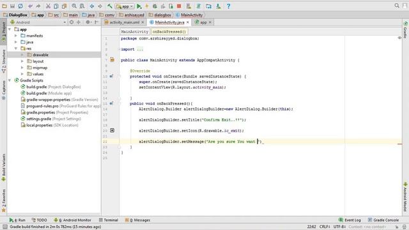This screenshot has width=409, height=230.
Task: Navigate Back with the left arrow icon
Action: pyautogui.click(x=92, y=6)
